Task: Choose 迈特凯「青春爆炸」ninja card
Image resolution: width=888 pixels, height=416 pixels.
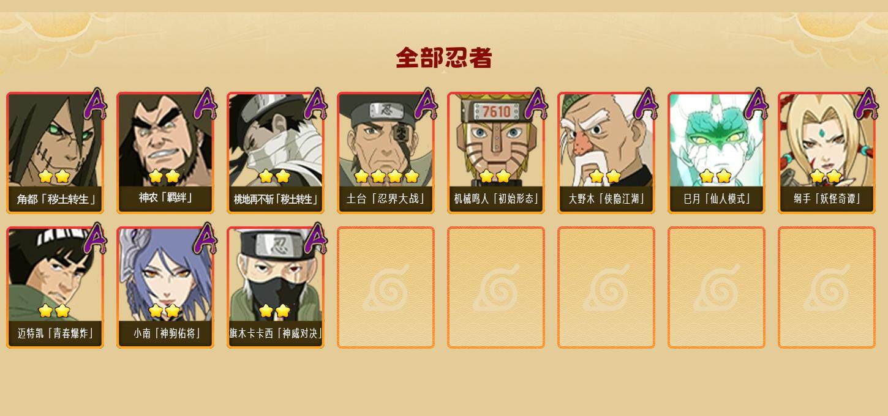Action: coord(55,288)
